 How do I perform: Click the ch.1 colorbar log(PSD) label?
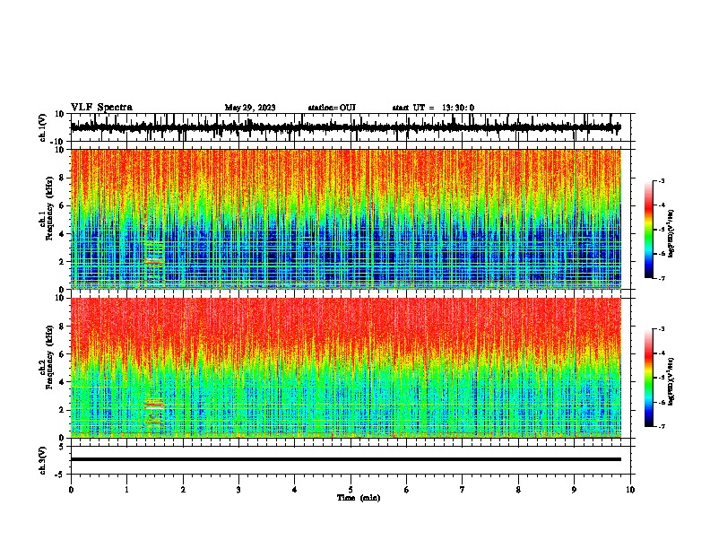(x=671, y=233)
